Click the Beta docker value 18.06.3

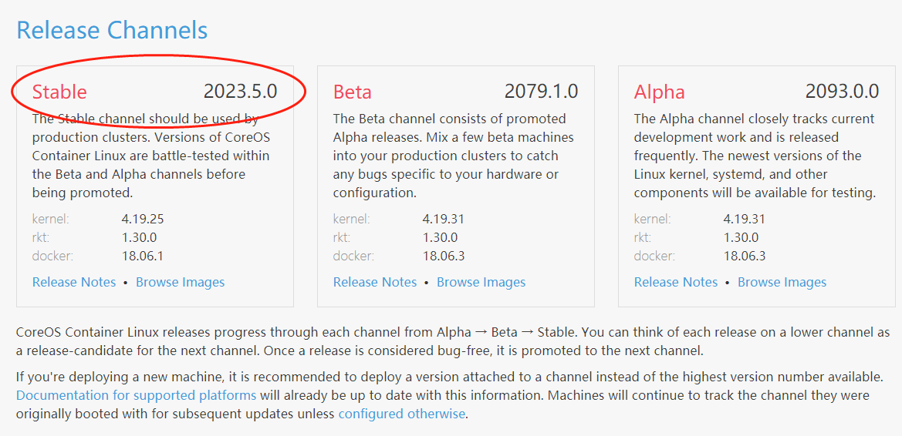[x=444, y=256]
